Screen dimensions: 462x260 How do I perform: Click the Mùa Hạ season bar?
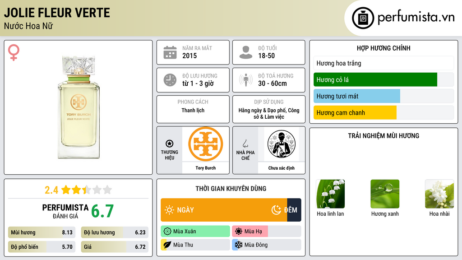[x=266, y=232]
